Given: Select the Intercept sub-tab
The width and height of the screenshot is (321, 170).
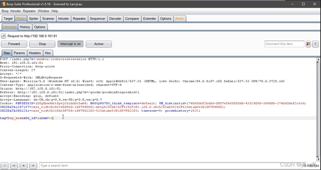Looking at the screenshot, I should coord(10,27).
